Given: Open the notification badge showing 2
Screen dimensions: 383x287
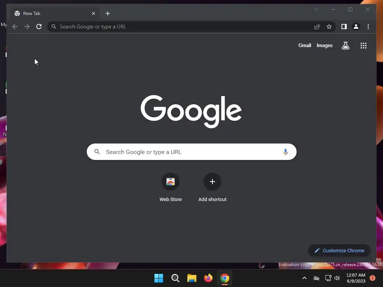Looking at the screenshot, I should click(373, 278).
